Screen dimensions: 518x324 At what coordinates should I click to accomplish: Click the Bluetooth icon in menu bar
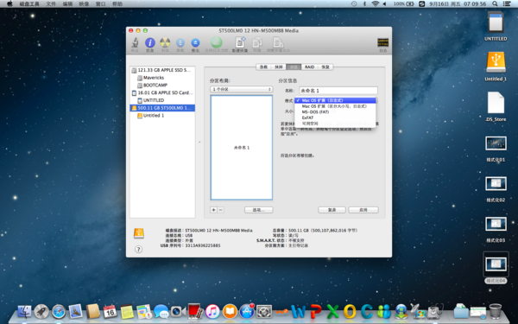[364, 4]
